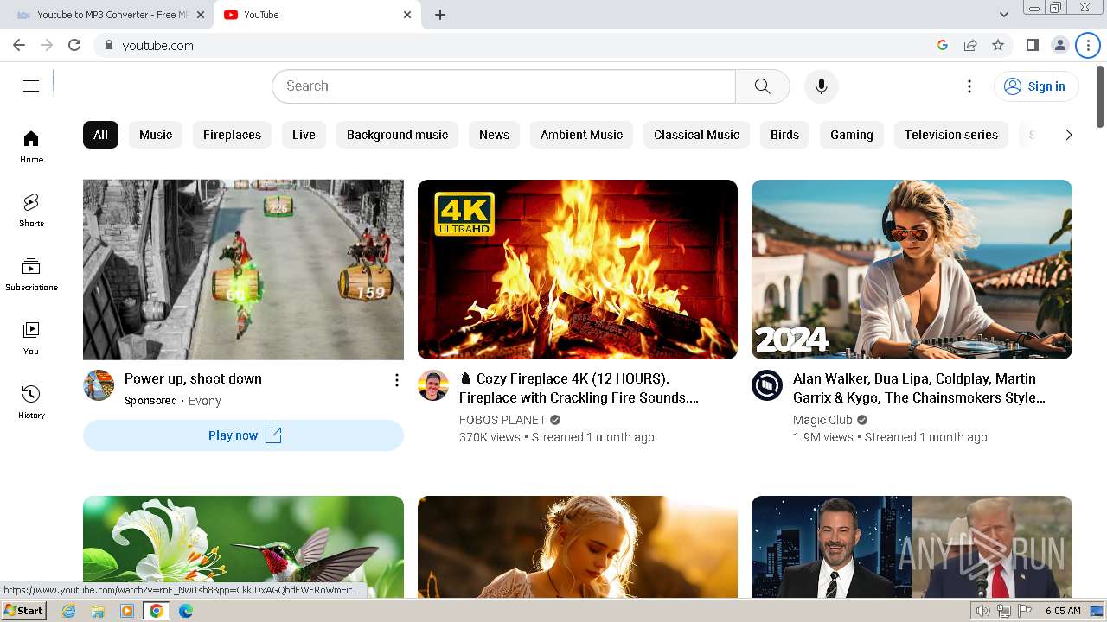Open the Power up, shoot down ad title
Screen dimensions: 1107x622
[193, 378]
